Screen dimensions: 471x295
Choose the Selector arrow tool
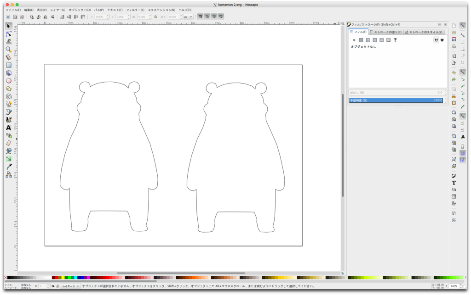tap(9, 26)
